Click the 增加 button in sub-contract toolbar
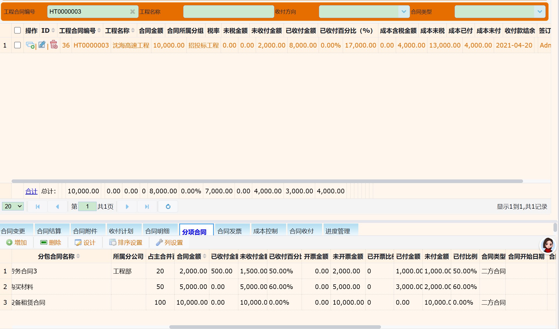 17,243
